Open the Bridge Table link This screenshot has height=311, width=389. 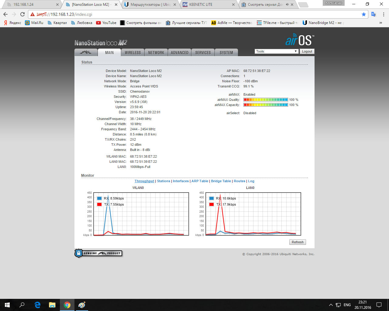click(221, 181)
